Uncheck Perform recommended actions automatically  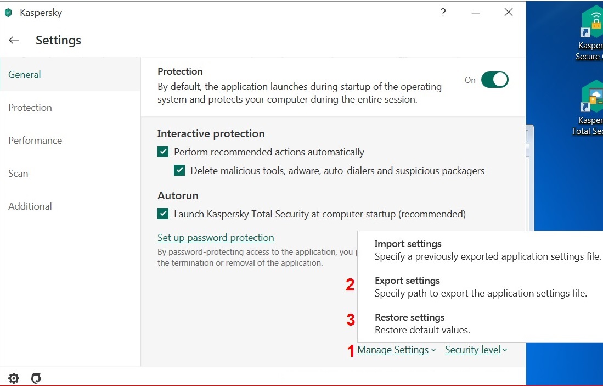[x=163, y=152]
